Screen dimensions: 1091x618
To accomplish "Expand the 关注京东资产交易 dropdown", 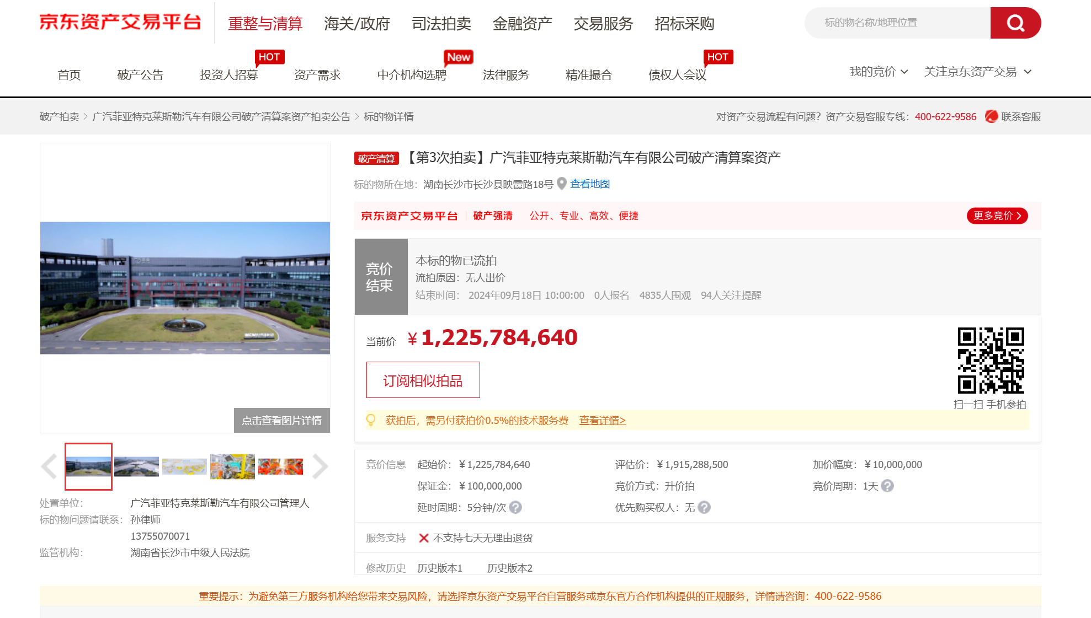I will click(978, 72).
